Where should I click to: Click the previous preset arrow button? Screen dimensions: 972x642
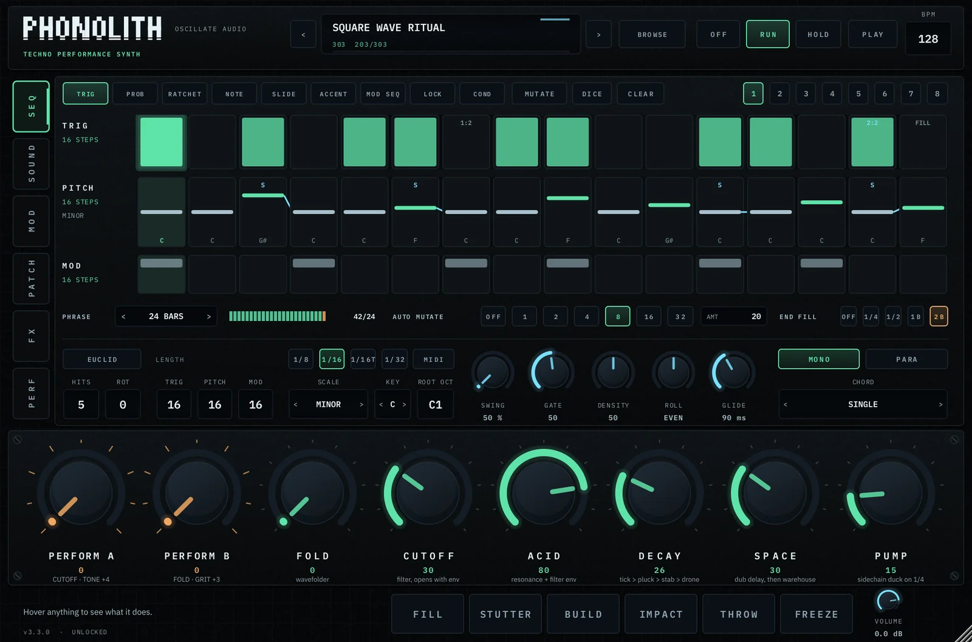tap(303, 35)
